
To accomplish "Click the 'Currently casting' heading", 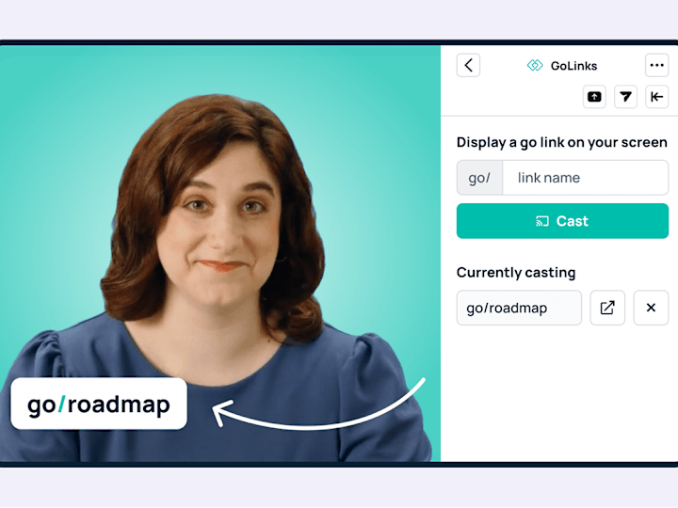I will click(x=516, y=272).
